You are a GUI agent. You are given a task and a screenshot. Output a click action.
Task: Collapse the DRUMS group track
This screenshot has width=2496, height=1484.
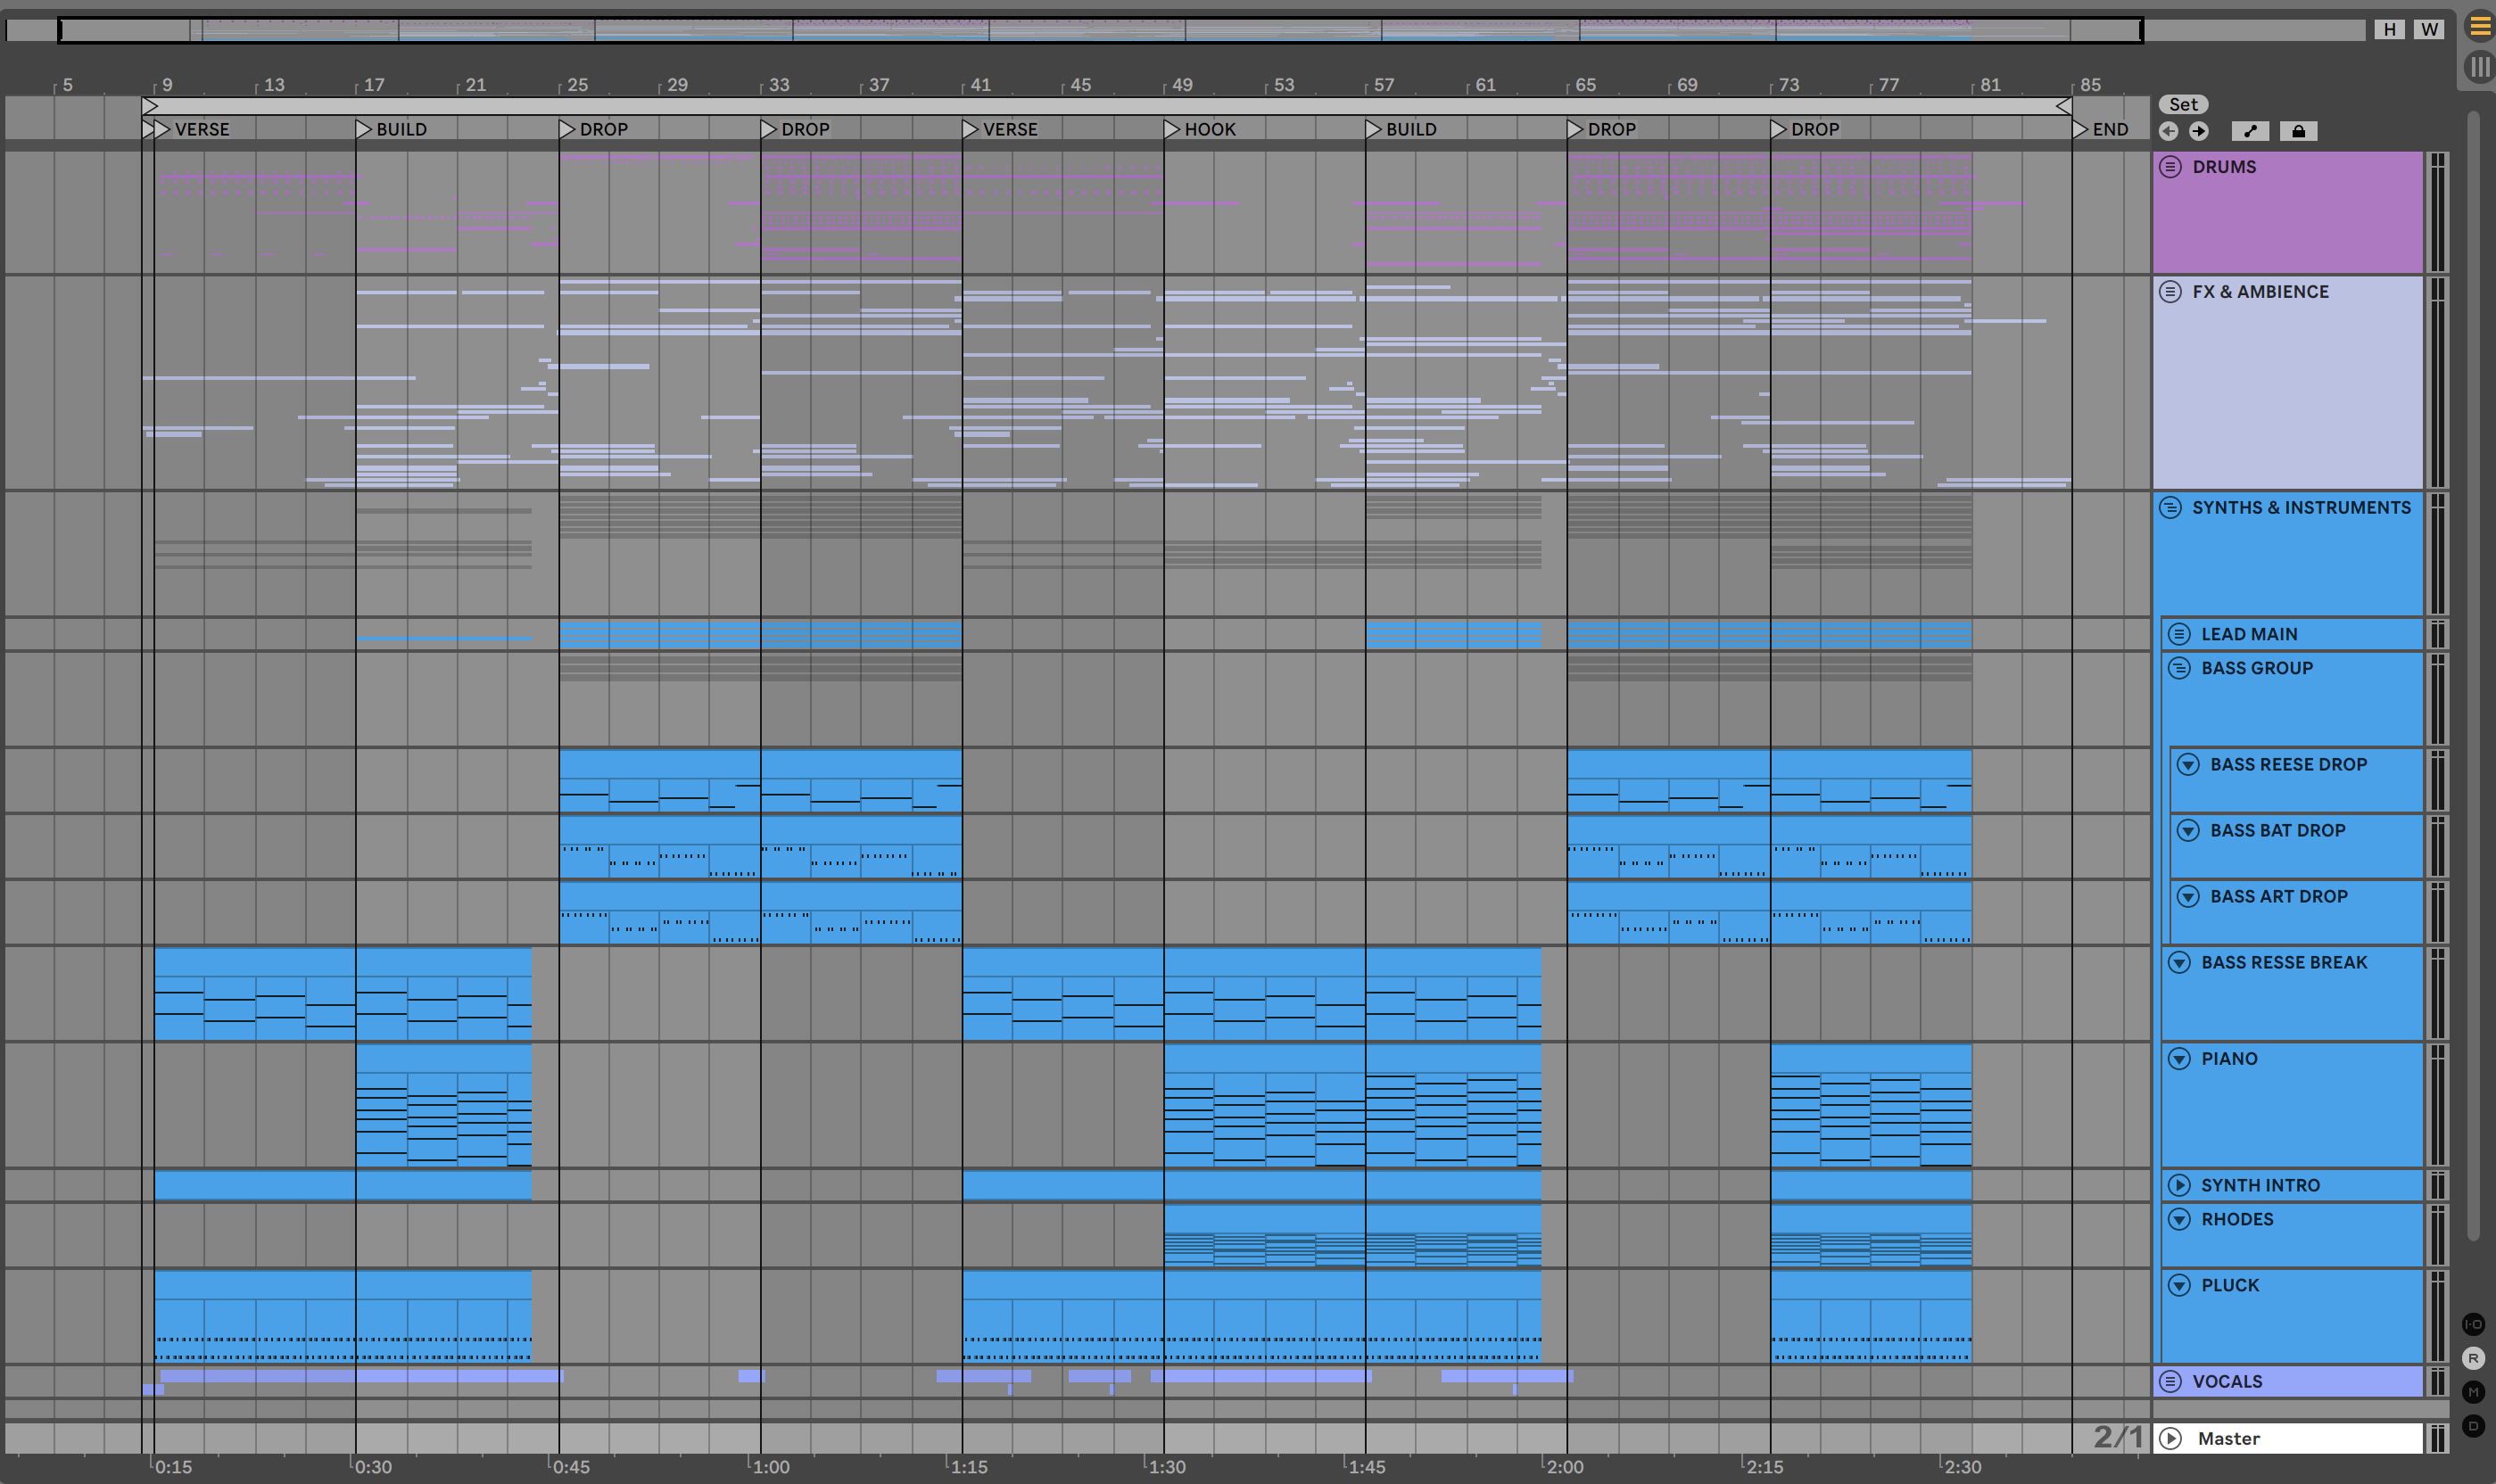[2170, 167]
